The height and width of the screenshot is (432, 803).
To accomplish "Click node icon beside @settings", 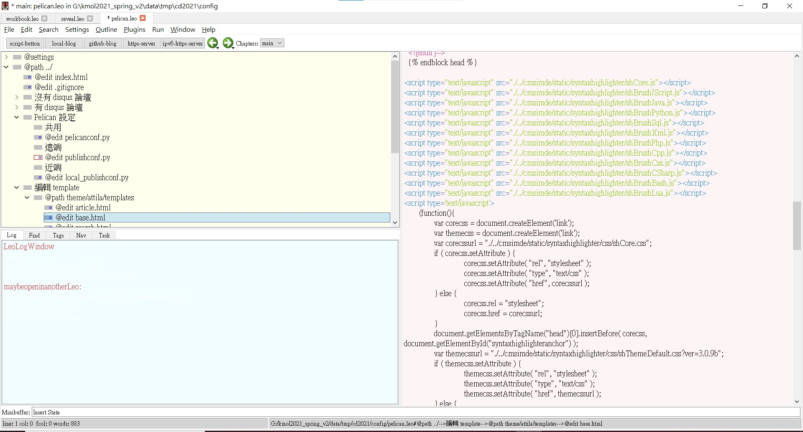I will [x=17, y=57].
